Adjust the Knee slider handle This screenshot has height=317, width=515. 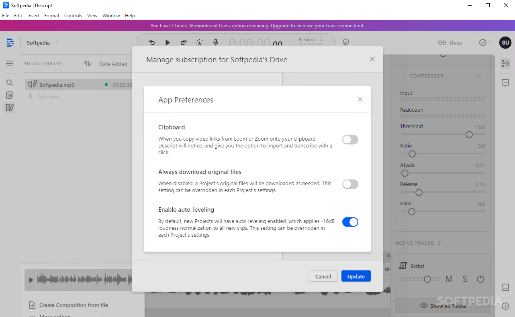pos(411,212)
